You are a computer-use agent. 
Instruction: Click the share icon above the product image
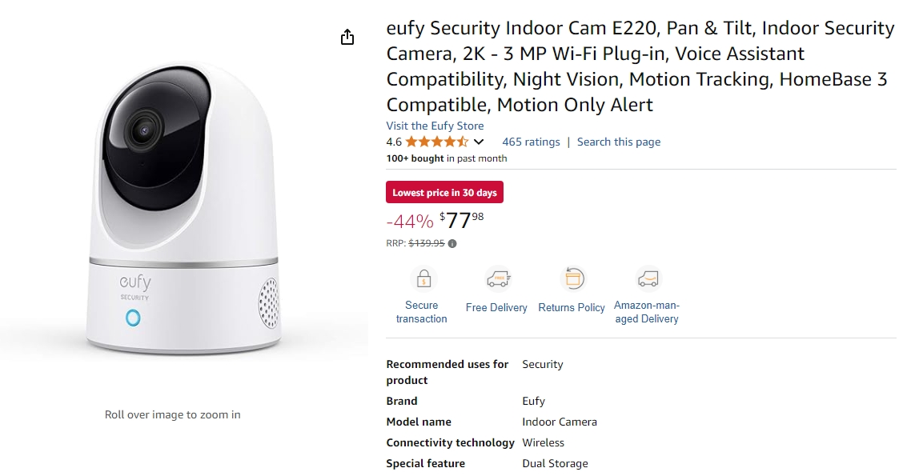[347, 37]
